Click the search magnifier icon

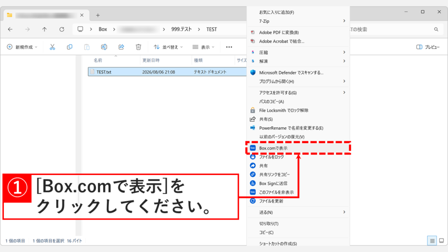(436, 29)
